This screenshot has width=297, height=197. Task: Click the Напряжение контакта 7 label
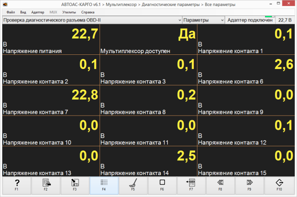36,112
